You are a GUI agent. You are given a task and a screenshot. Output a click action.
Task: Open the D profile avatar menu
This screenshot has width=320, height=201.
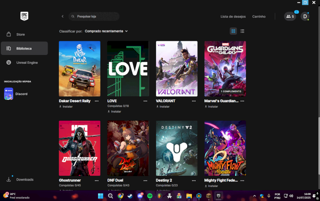305,16
